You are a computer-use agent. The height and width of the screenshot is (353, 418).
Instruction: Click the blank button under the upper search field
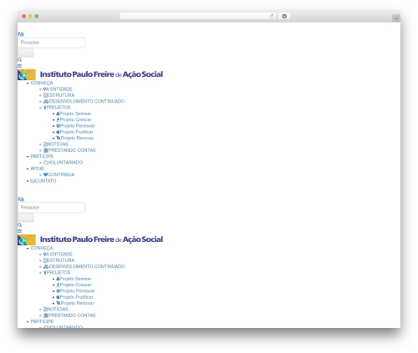tap(26, 53)
